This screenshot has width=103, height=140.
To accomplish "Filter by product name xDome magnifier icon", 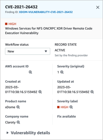I will click(x=18, y=107).
